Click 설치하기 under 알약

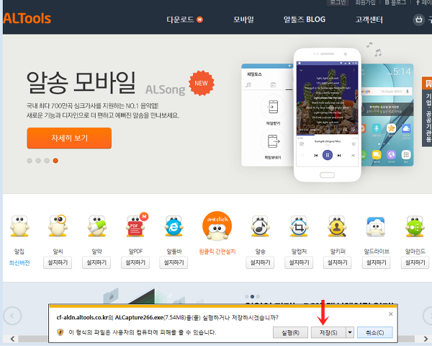pos(96,262)
